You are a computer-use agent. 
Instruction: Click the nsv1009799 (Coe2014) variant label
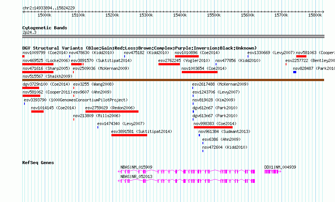(45, 53)
